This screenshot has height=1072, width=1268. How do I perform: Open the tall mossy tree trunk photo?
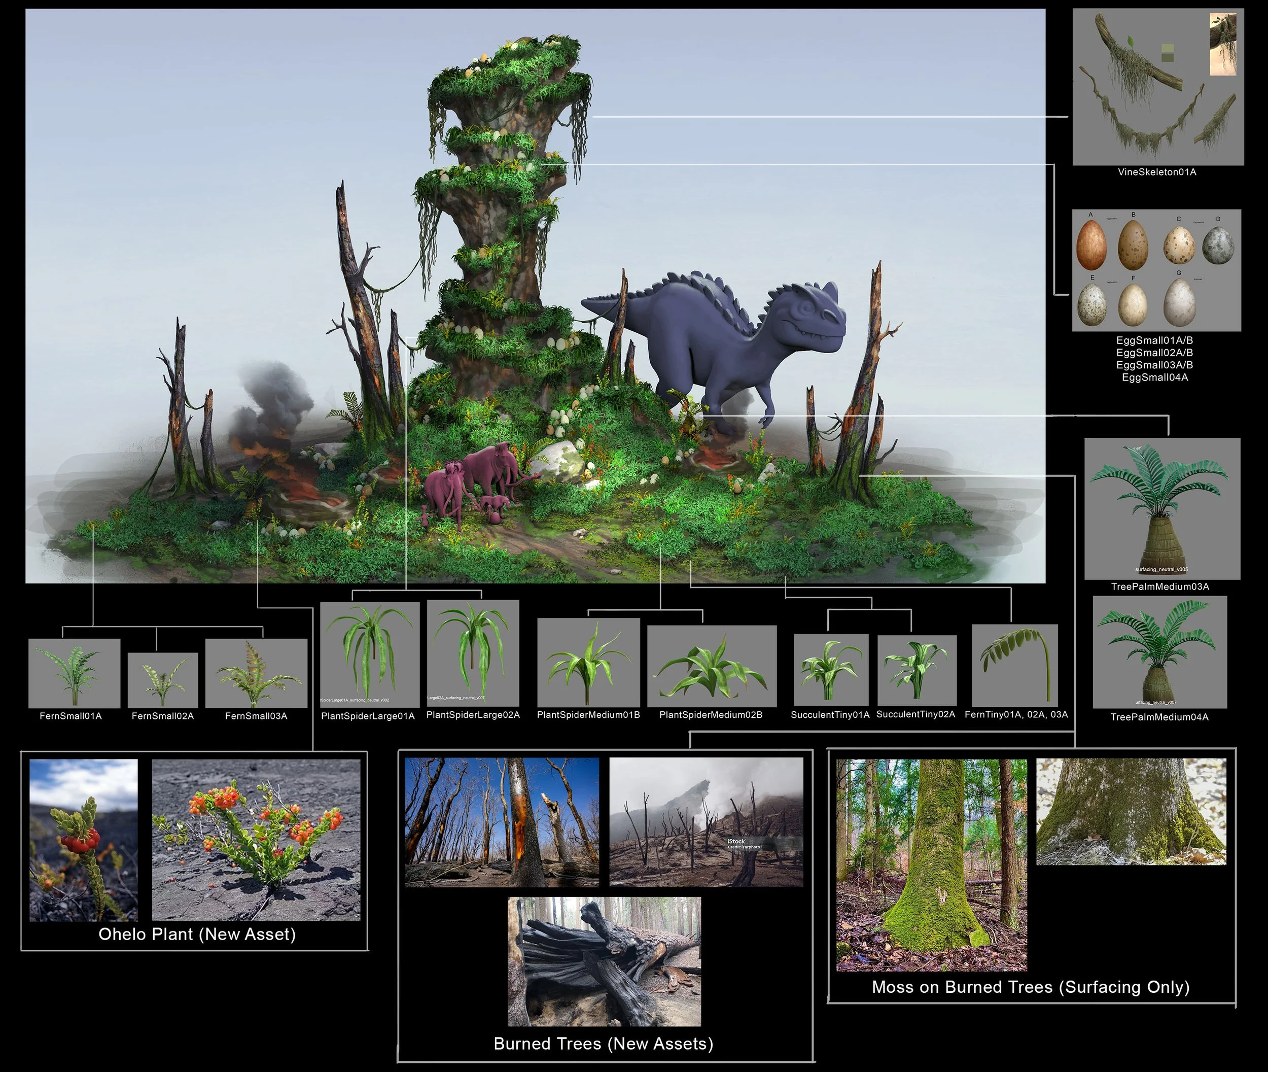click(x=931, y=865)
